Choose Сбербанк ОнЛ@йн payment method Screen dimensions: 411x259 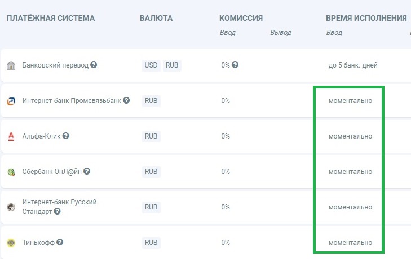pyautogui.click(x=52, y=172)
